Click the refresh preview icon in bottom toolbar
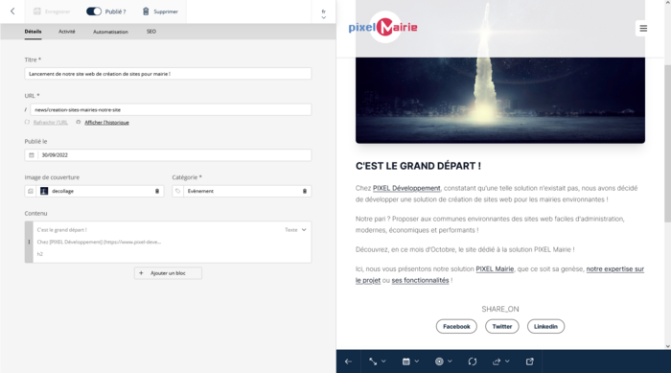The image size is (671, 373). (472, 361)
